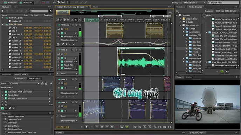The image size is (241, 135).
Task: Mute the Bike 1 track
Action: click(73, 102)
